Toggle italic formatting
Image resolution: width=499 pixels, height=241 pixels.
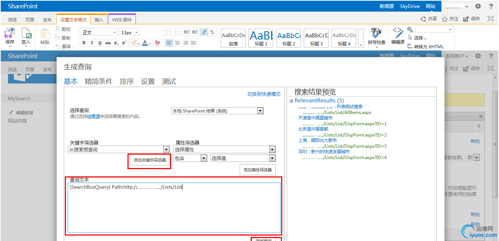point(92,43)
